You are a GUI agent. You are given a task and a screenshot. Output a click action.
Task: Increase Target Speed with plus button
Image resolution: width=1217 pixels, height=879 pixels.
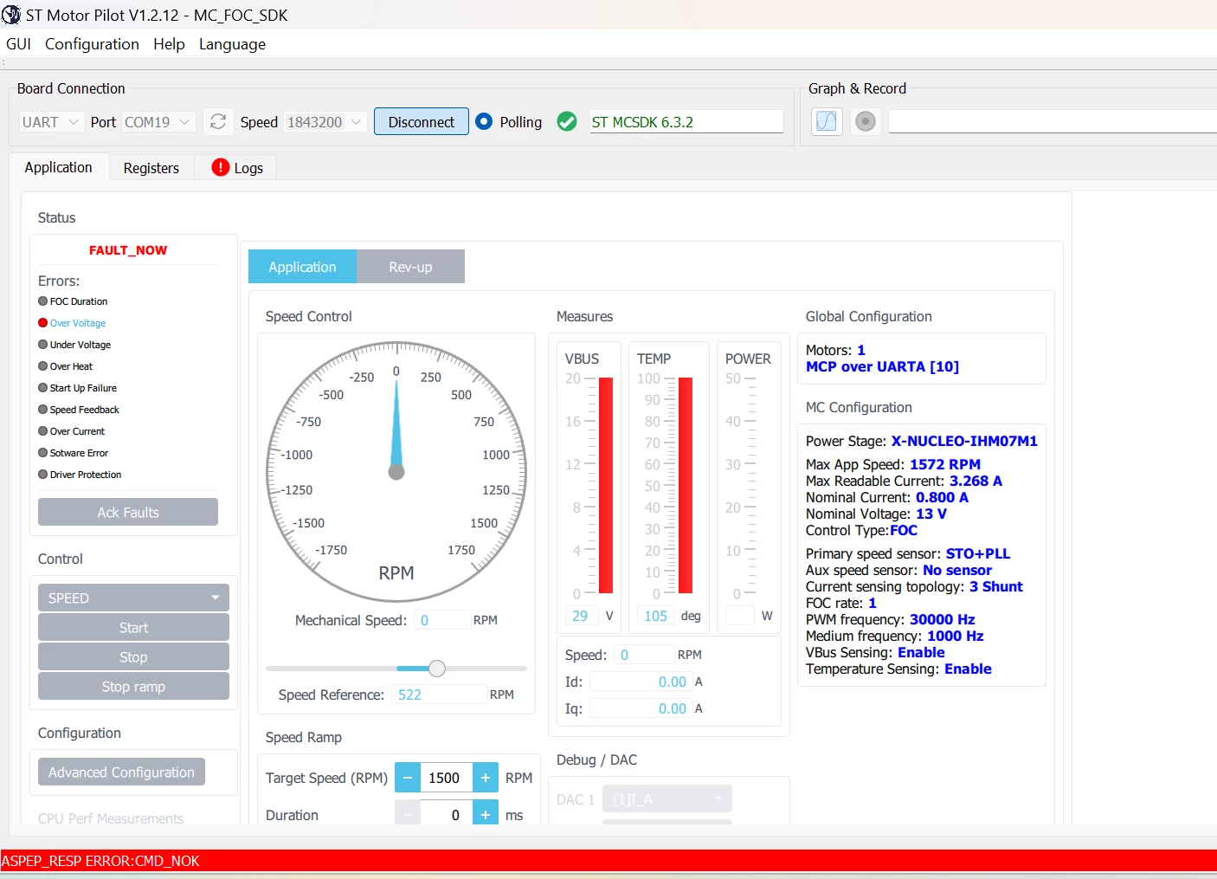click(x=486, y=778)
